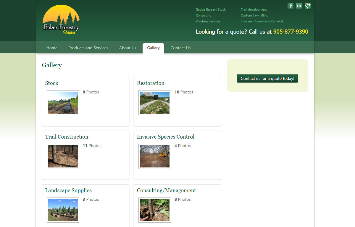
Task: Open the Products and Services menu
Action: click(88, 48)
